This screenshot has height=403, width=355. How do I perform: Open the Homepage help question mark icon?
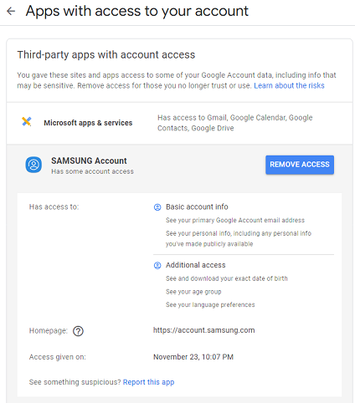tap(78, 331)
